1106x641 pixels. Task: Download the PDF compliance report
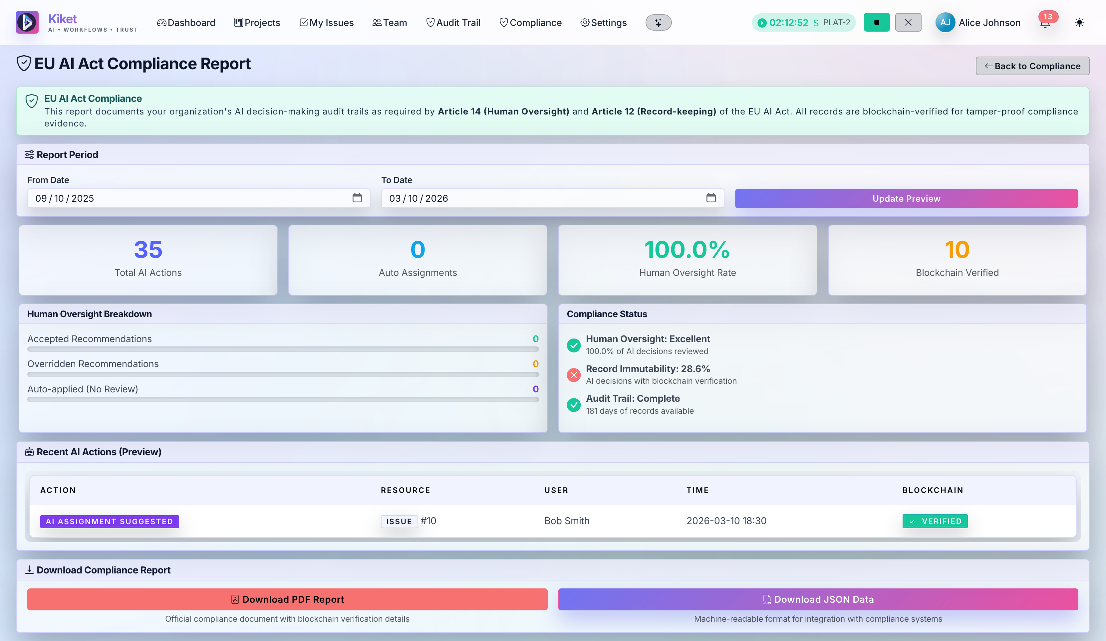[x=287, y=599]
